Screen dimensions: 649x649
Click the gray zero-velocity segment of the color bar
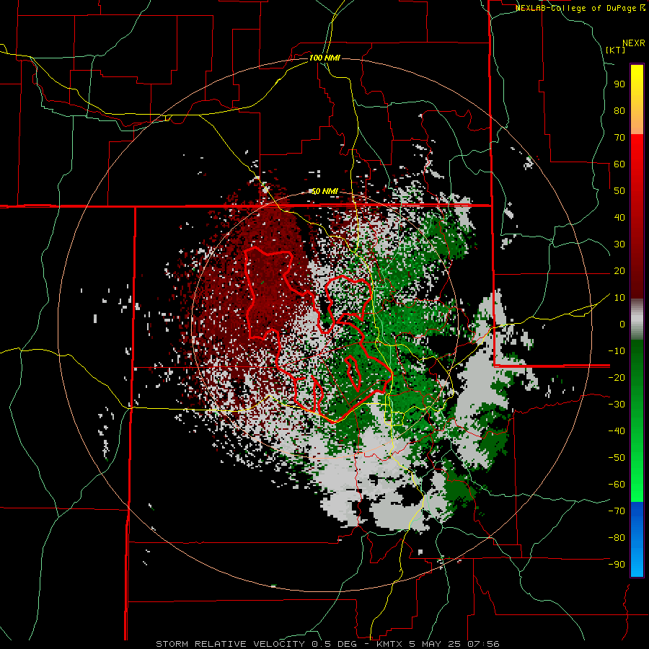coord(637,319)
